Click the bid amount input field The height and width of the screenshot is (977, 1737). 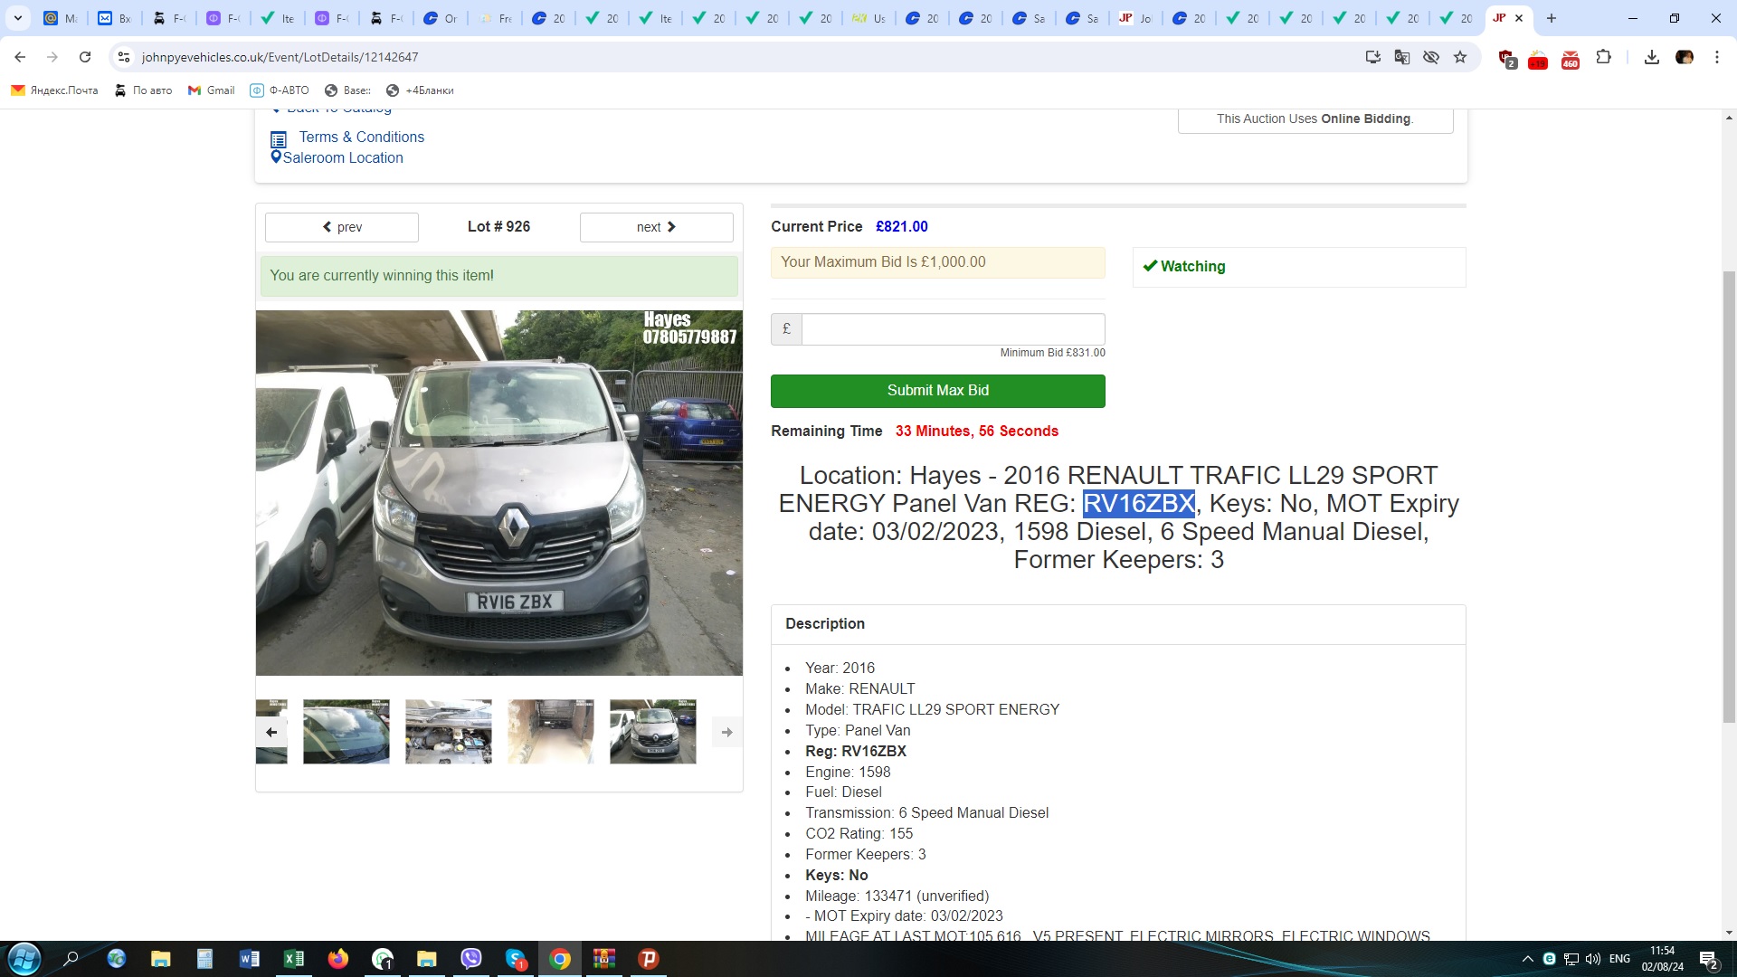953,329
